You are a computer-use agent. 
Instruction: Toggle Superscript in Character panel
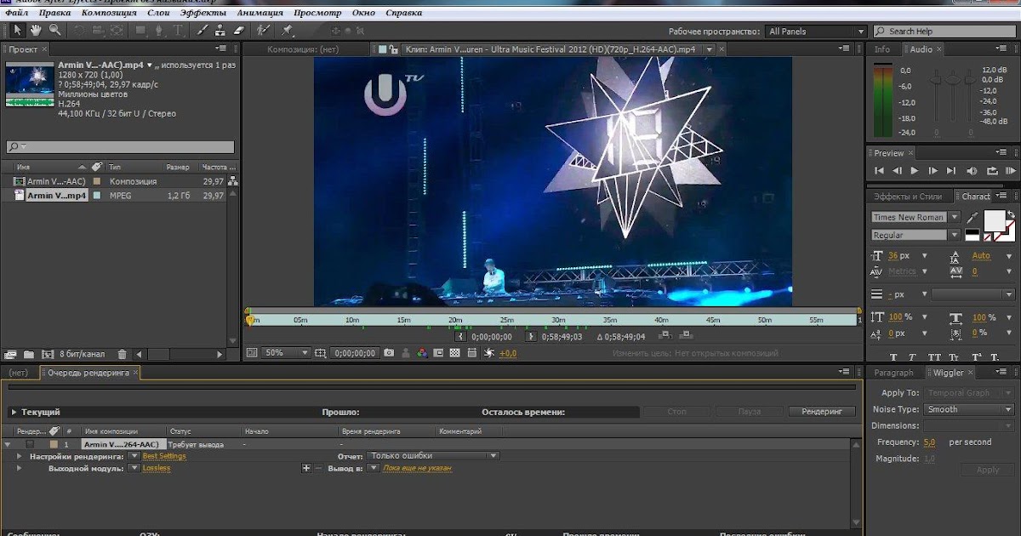pos(977,358)
